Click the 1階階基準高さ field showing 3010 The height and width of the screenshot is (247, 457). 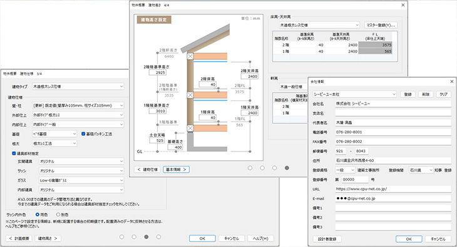158,111
